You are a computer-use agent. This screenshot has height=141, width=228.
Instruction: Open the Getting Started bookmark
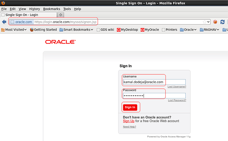click(43, 30)
